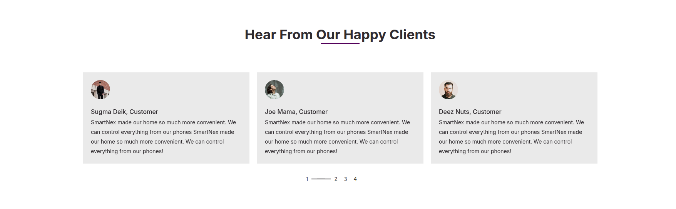
Task: Go to testimonial page 3
Action: (x=345, y=179)
